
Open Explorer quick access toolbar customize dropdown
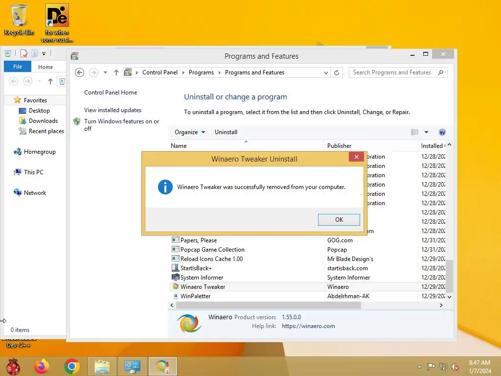coord(44,54)
